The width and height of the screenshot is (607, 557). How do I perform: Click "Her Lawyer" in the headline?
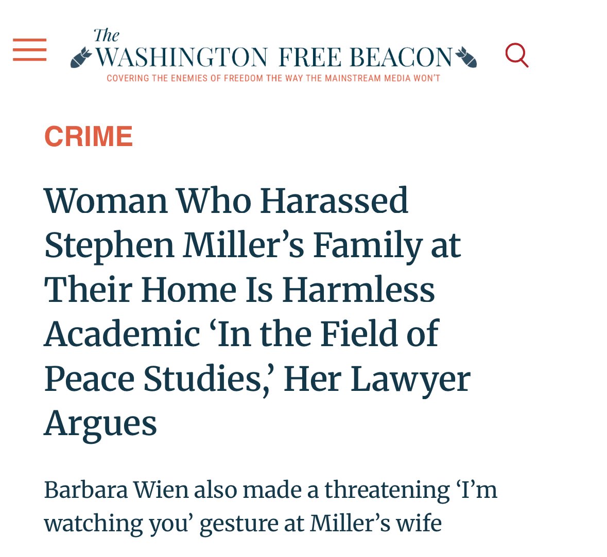tap(377, 379)
